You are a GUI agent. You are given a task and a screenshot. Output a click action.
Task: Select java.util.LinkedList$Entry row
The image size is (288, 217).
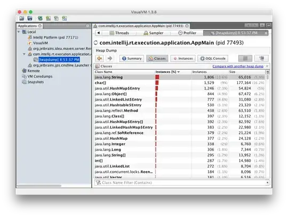[x=179, y=99]
